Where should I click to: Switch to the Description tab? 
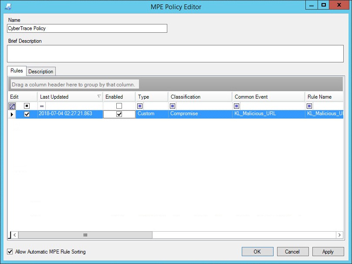click(x=41, y=71)
